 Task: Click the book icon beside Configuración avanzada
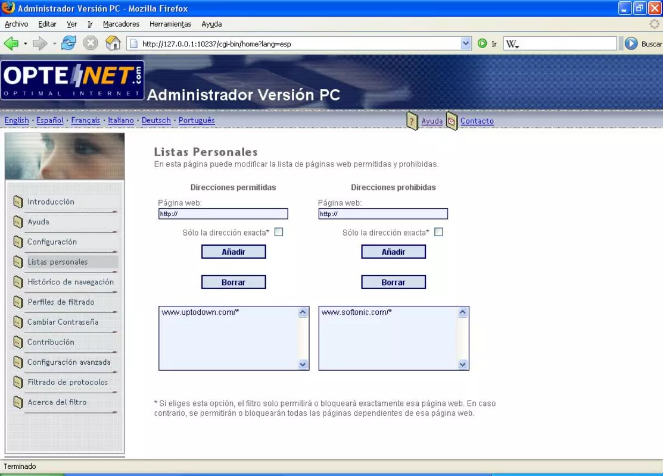click(x=18, y=362)
